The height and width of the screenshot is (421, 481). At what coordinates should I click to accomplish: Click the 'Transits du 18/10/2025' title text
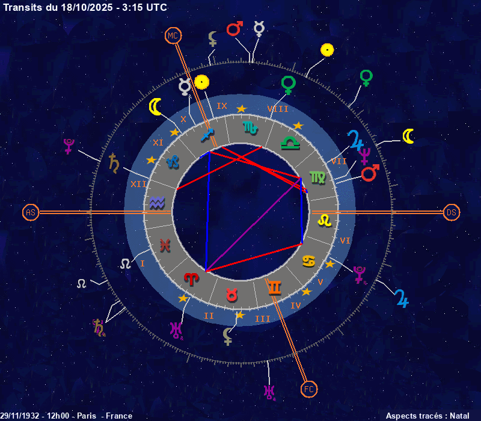(x=85, y=7)
